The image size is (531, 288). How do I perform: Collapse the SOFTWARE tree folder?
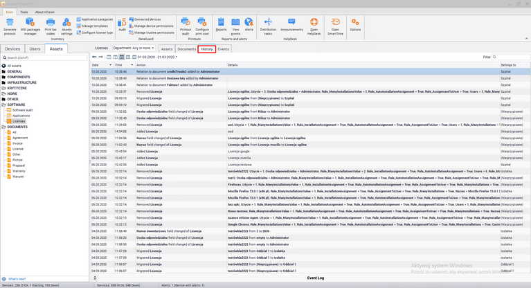tap(4, 105)
